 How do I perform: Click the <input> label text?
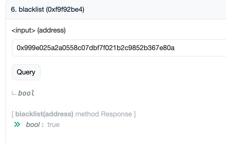[23, 30]
